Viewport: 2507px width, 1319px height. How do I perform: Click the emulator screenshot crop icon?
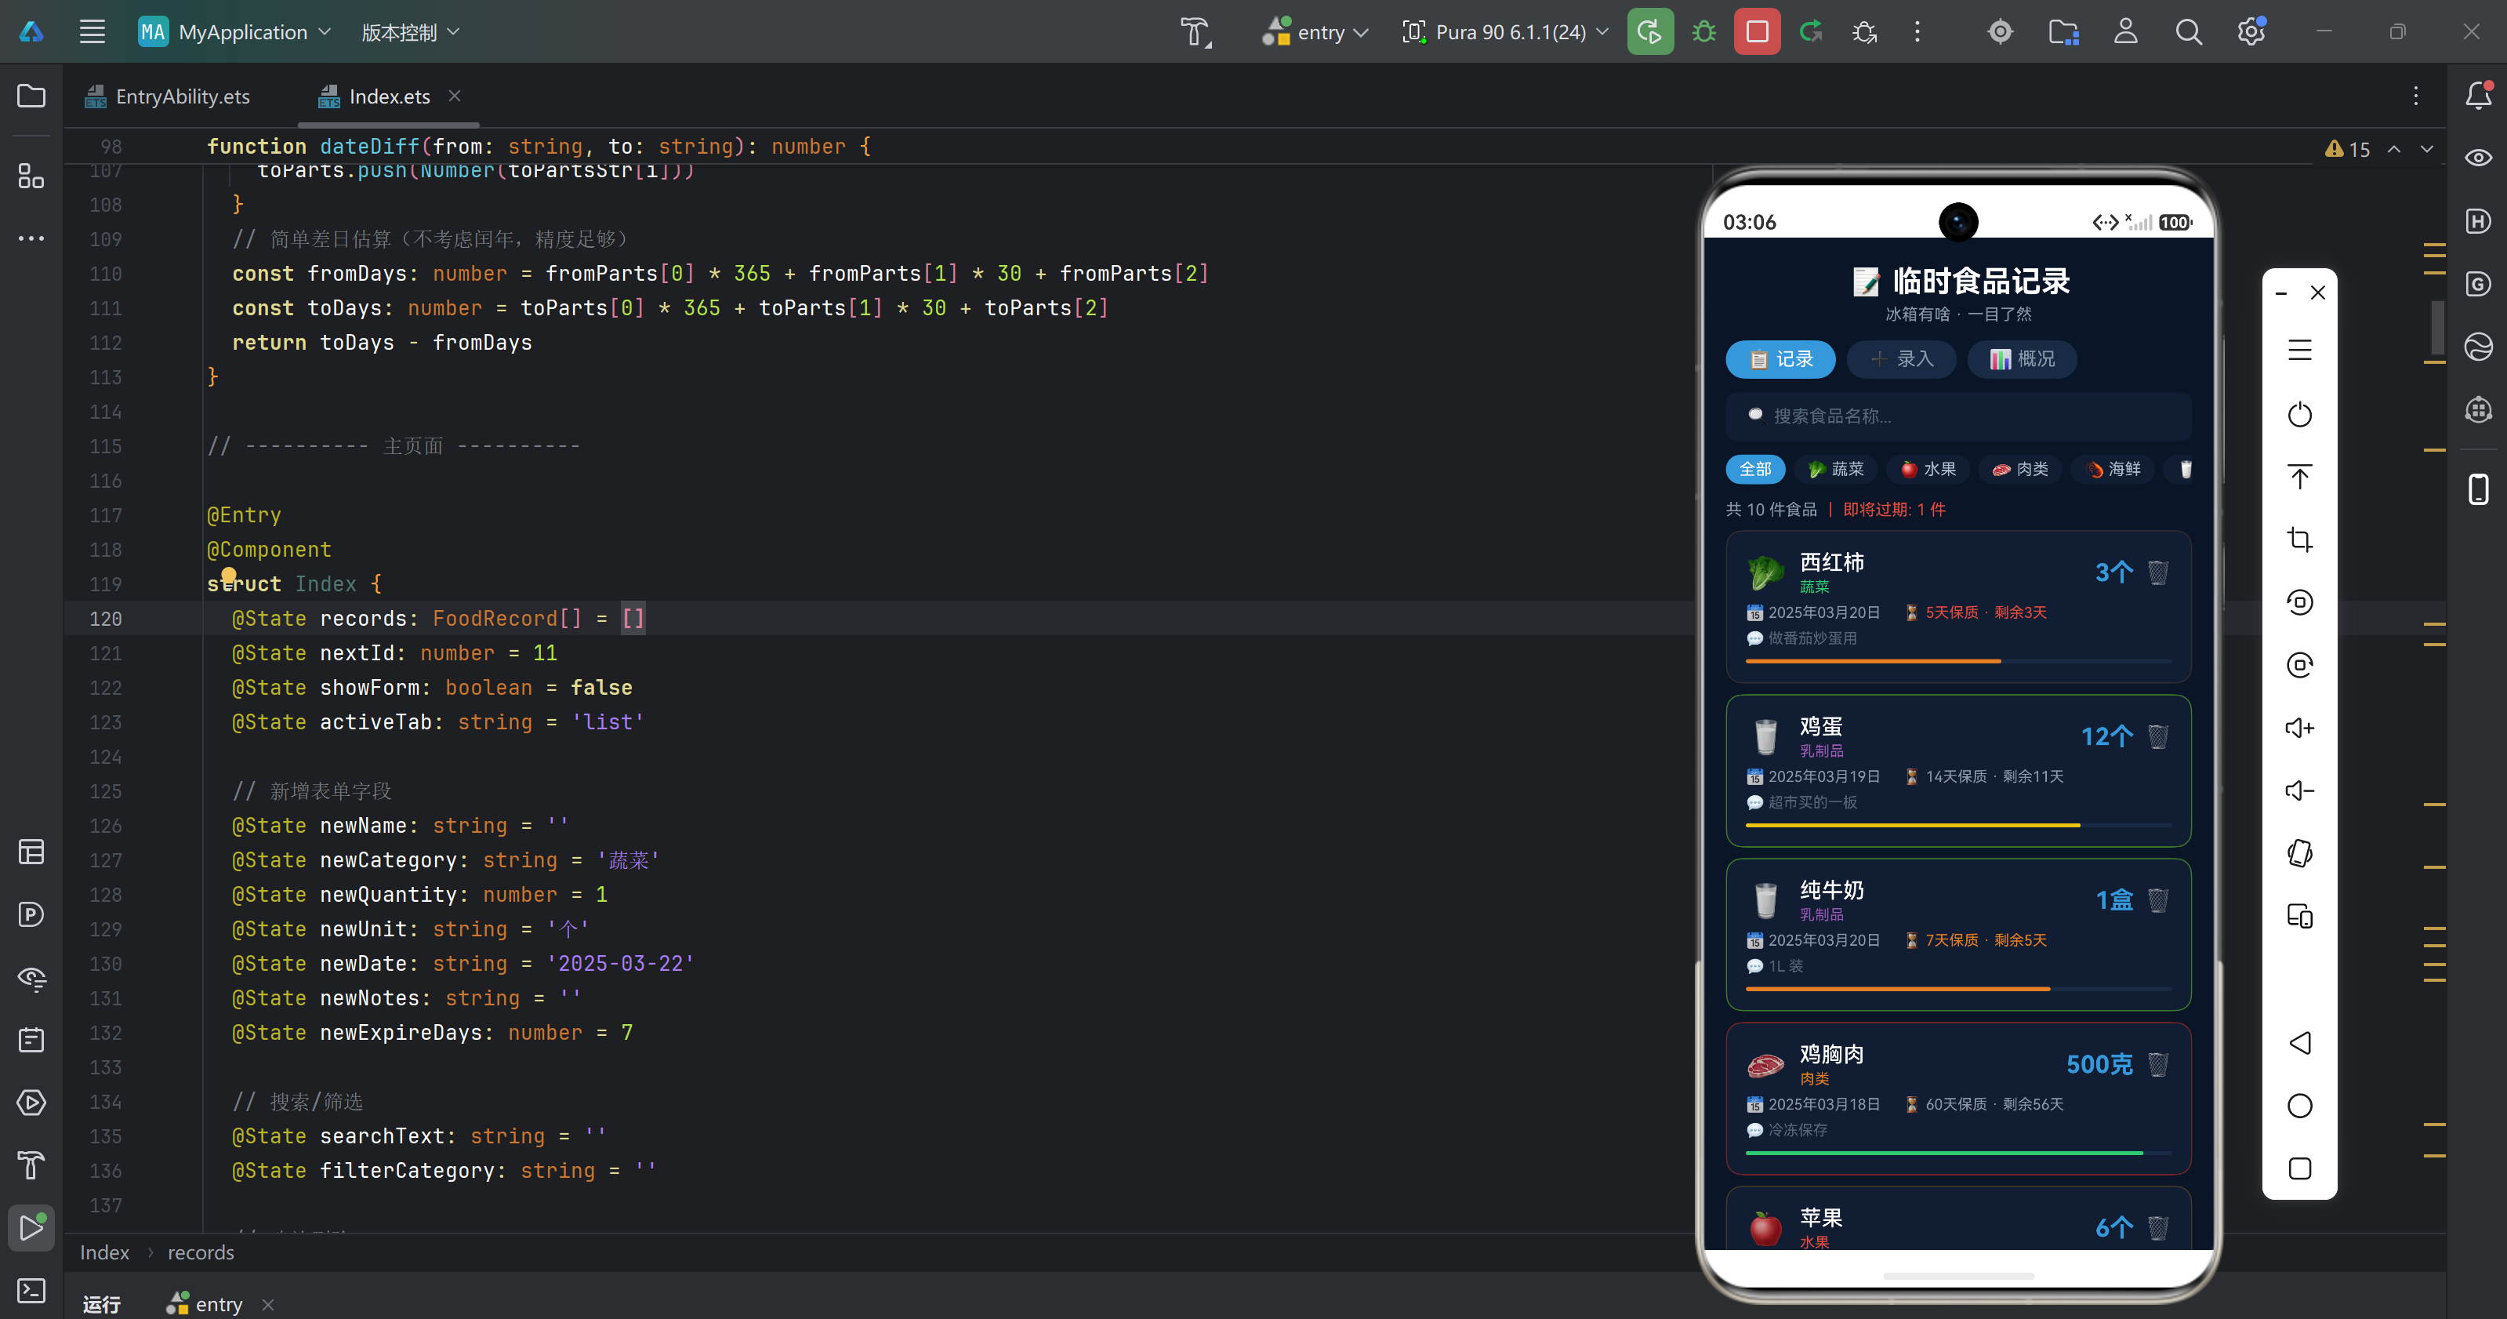2298,540
